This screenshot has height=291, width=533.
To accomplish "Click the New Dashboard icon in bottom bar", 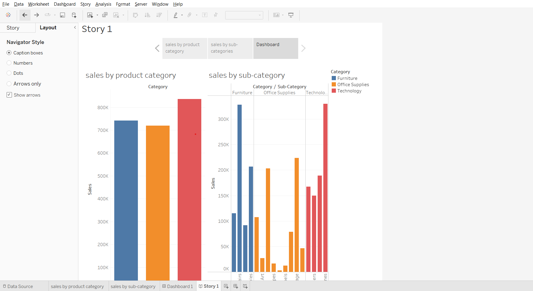I will [236, 286].
